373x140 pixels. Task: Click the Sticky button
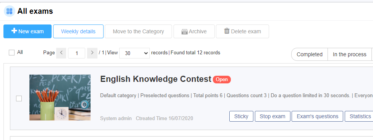tap(241, 116)
